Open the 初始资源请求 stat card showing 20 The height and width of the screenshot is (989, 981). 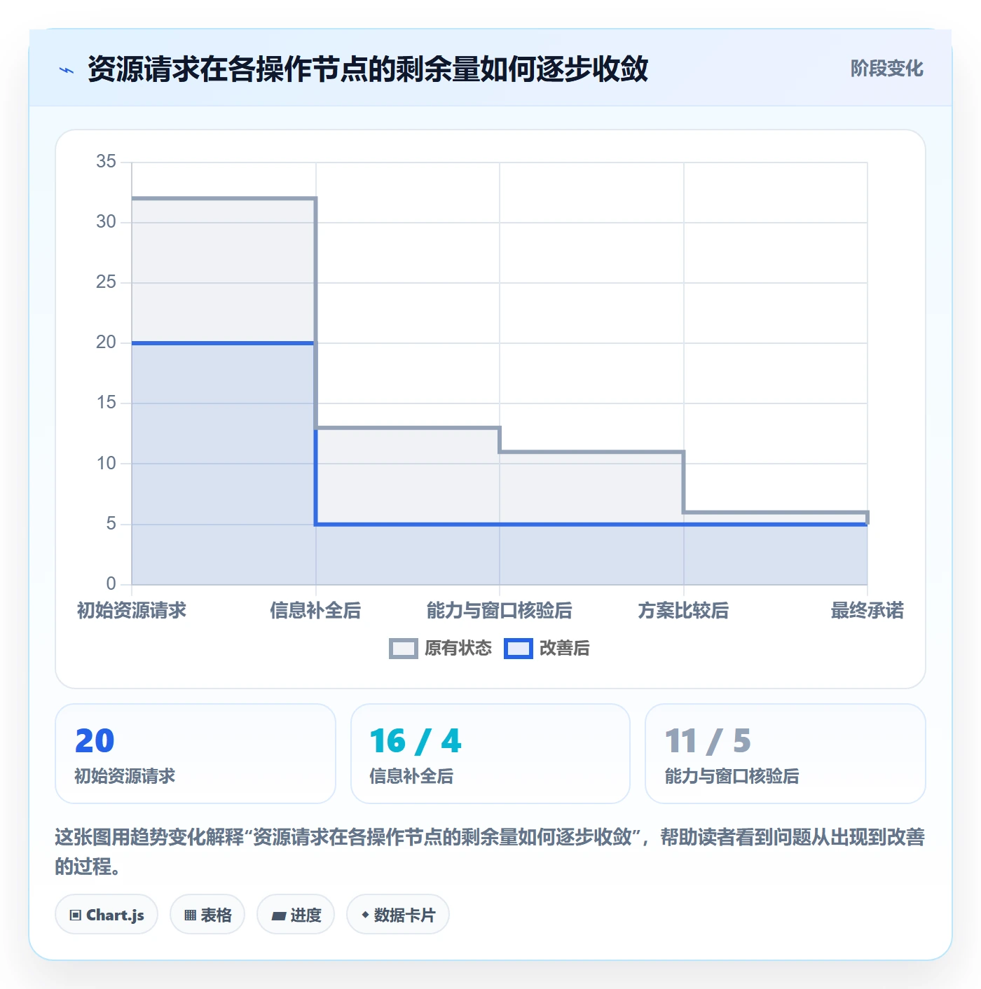(x=195, y=754)
